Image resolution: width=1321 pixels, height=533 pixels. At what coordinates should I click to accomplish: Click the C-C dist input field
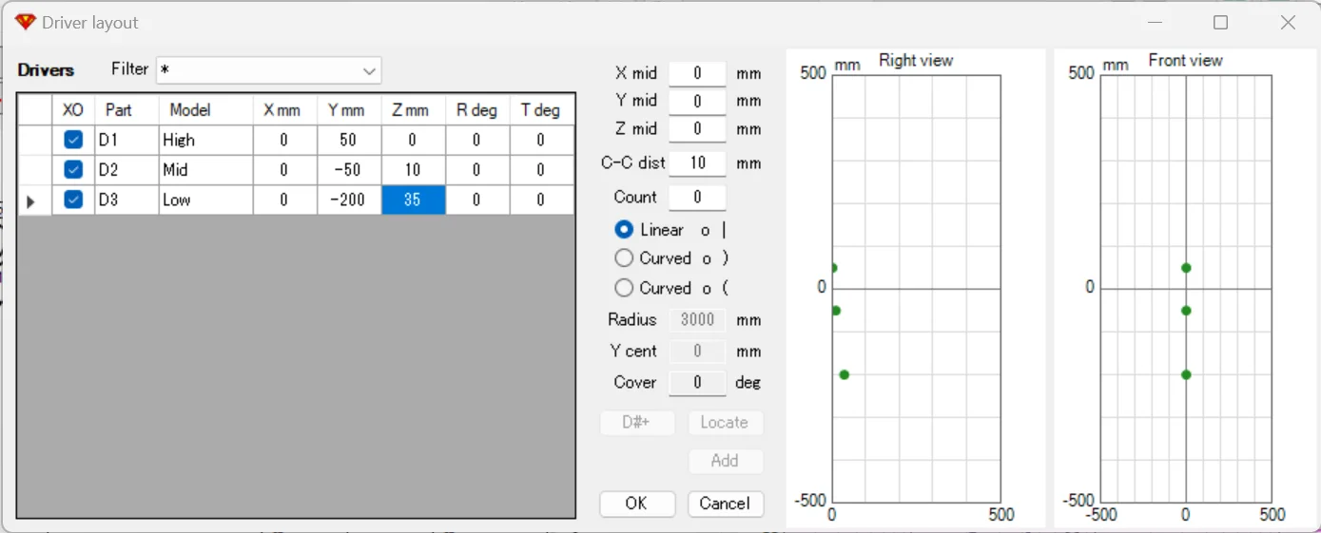(697, 163)
